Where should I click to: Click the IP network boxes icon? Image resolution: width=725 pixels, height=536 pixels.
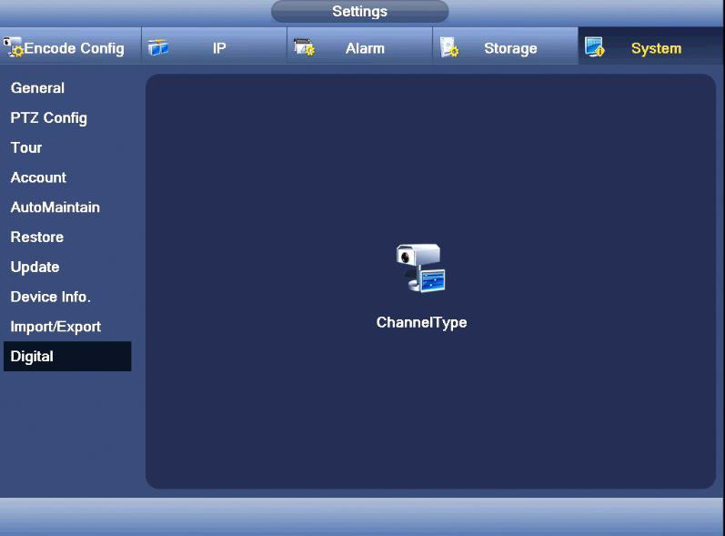point(158,47)
